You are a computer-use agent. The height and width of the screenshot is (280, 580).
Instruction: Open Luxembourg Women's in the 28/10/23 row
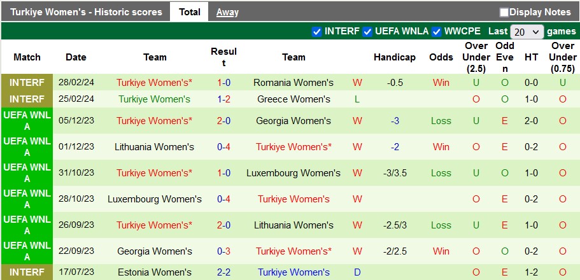(155, 199)
